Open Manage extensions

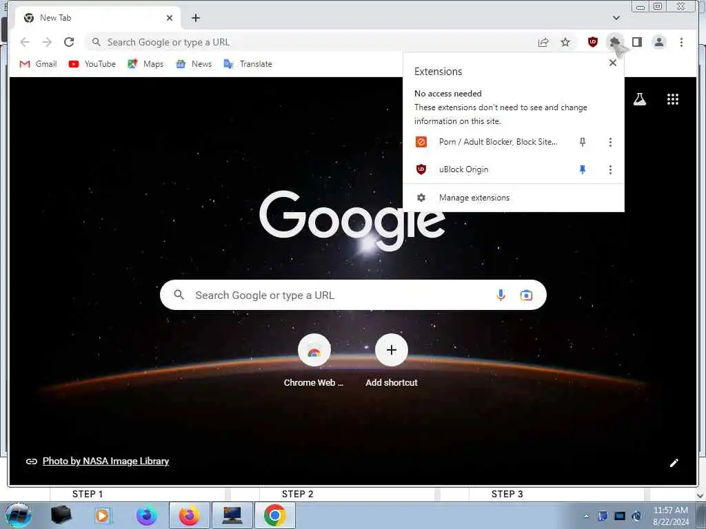[x=513, y=198]
